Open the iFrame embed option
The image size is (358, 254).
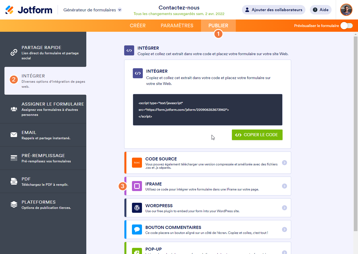point(208,186)
